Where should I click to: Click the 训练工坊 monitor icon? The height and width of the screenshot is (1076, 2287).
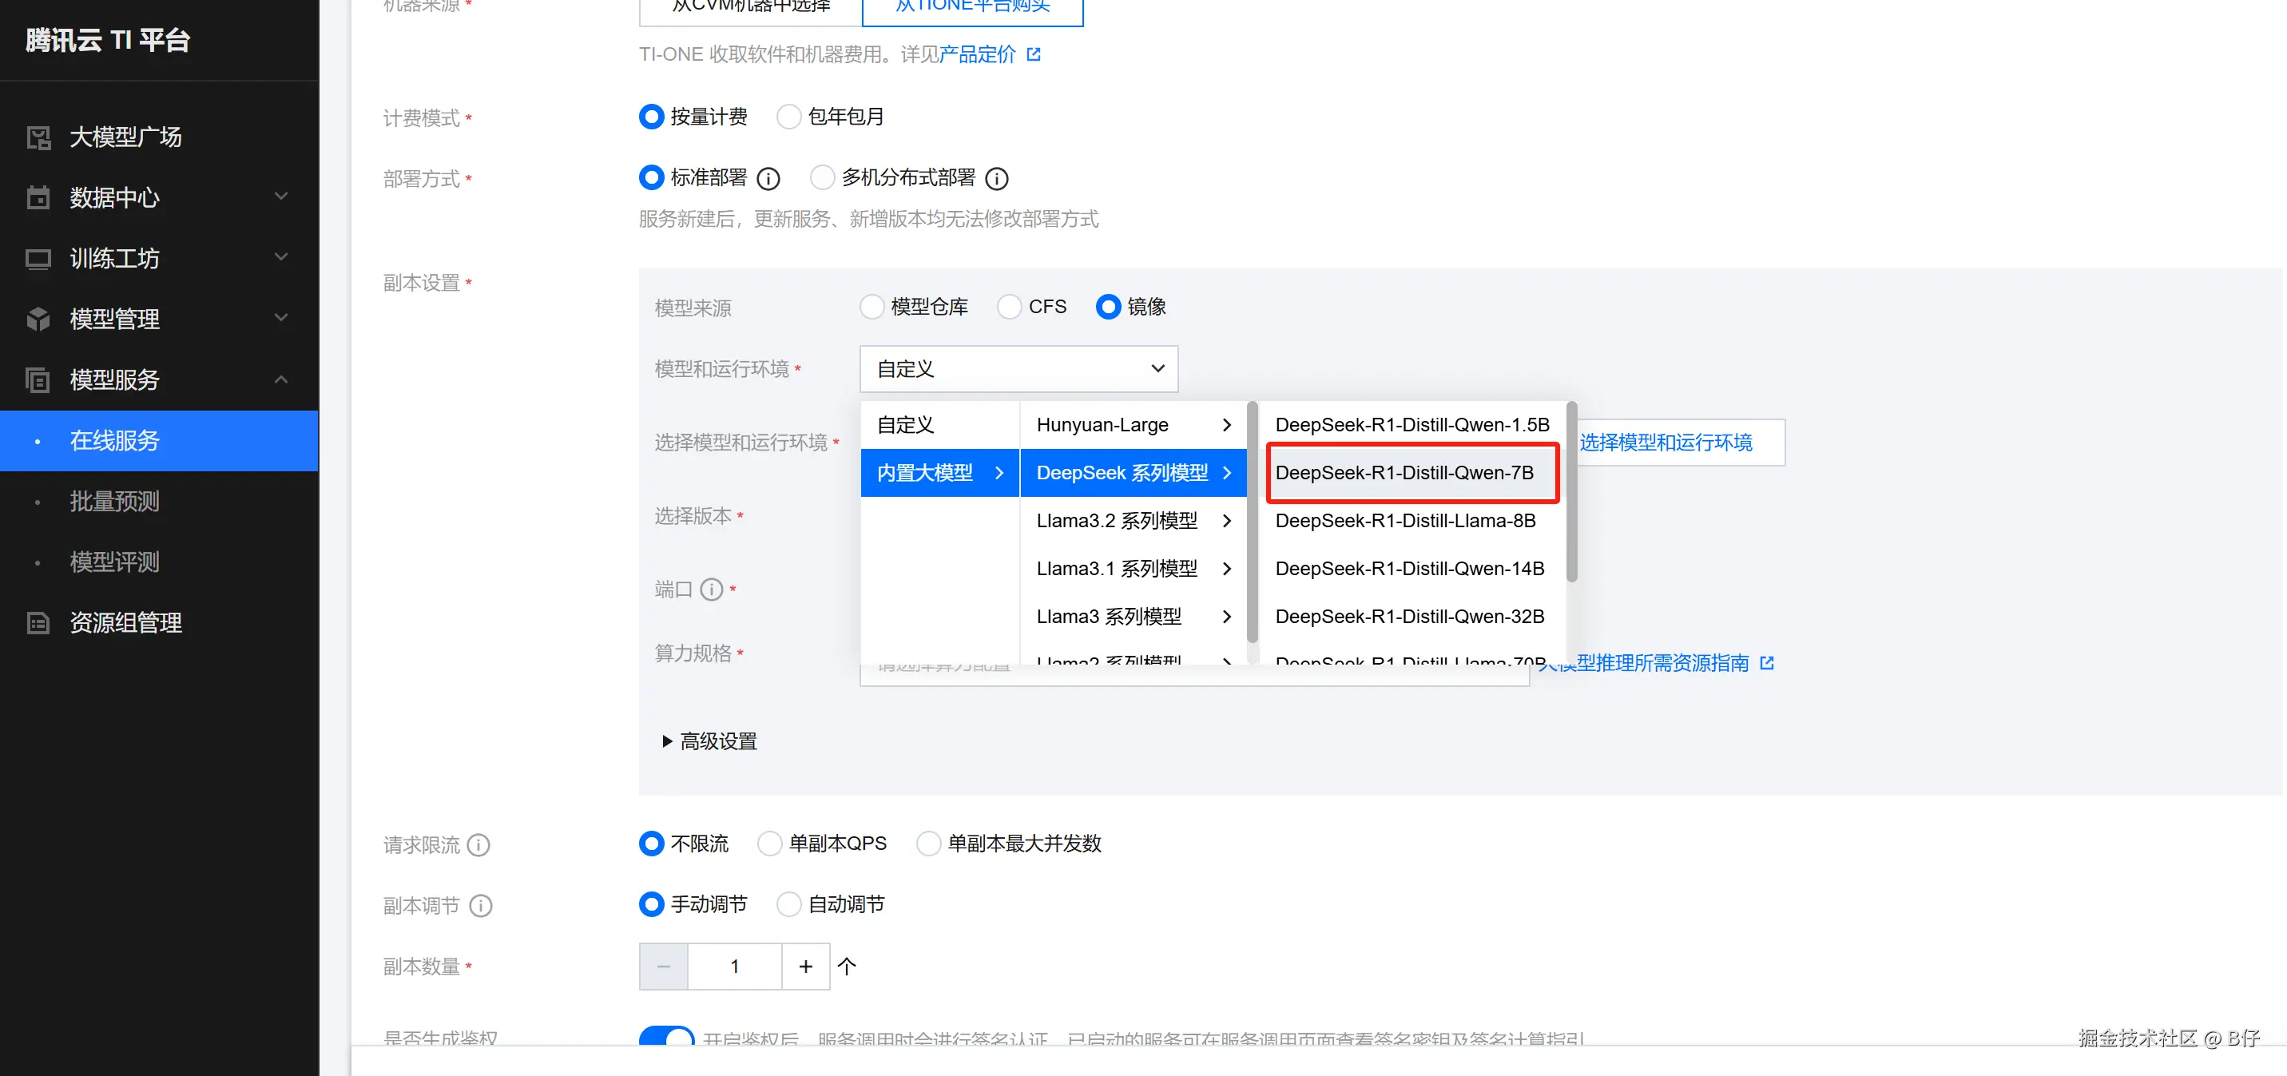click(x=38, y=260)
